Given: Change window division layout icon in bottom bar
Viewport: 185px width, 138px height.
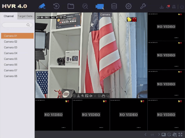Looking at the screenshot, I should (164, 135).
